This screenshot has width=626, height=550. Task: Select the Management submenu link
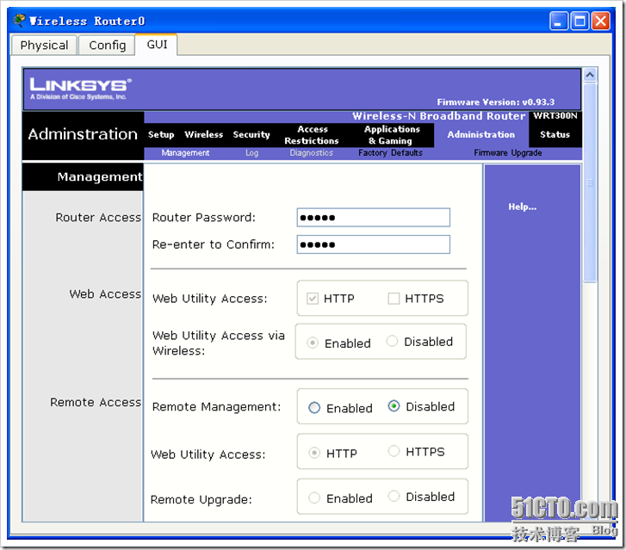coord(185,153)
